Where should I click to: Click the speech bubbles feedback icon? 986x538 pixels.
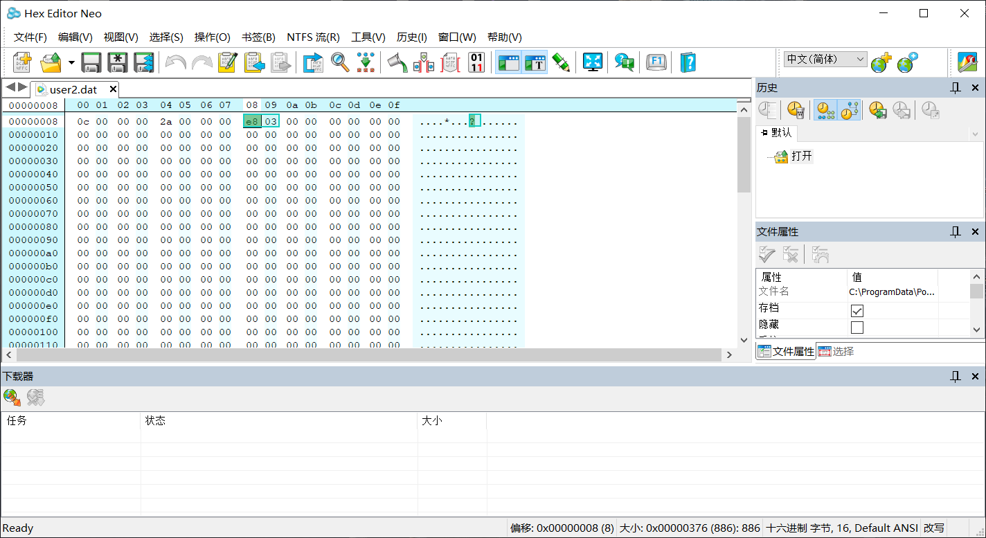[x=625, y=62]
